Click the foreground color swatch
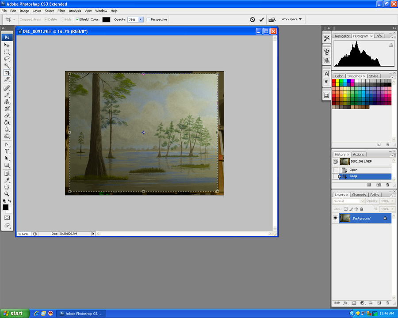Image resolution: width=398 pixels, height=318 pixels. 5,207
